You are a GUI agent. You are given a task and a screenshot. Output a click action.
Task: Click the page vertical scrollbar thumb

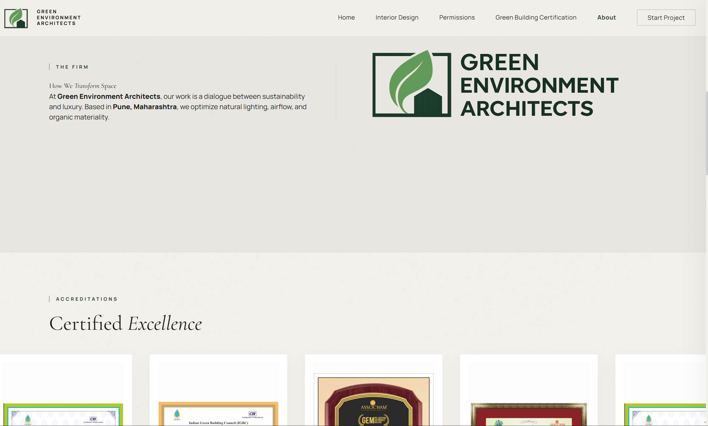point(707,133)
